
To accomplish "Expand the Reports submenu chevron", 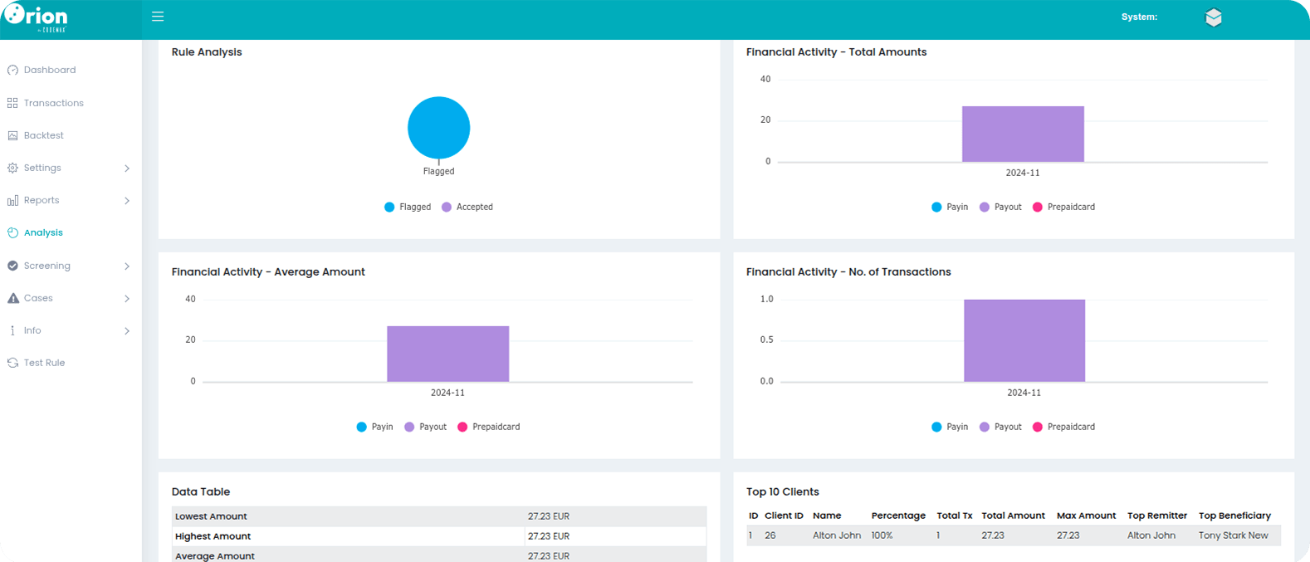I will pyautogui.click(x=127, y=201).
